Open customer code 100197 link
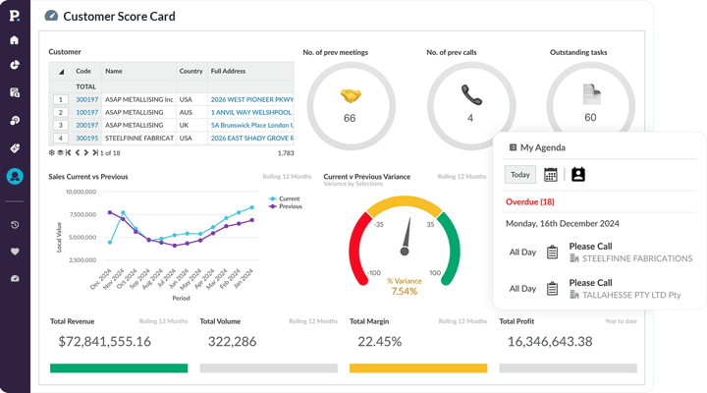 87,112
